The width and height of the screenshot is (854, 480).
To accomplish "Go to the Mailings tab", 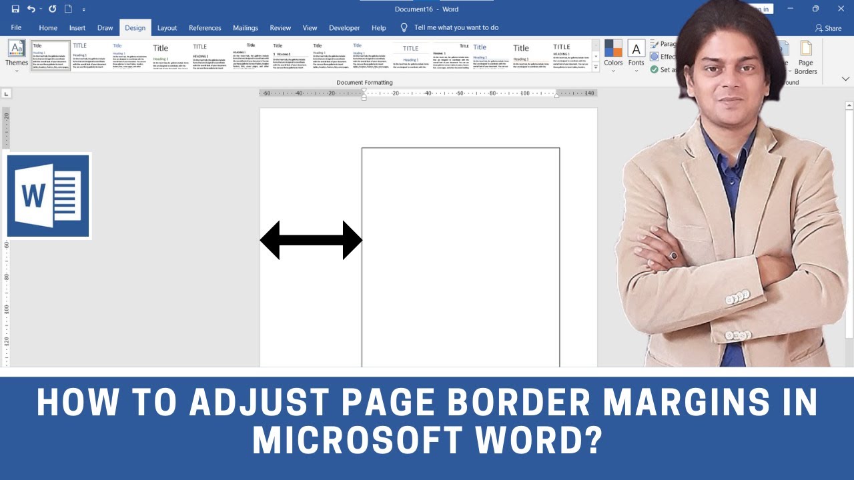I will (x=246, y=28).
